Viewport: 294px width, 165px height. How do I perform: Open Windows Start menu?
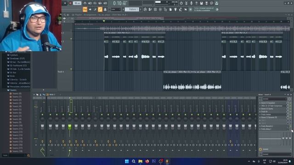127,161
